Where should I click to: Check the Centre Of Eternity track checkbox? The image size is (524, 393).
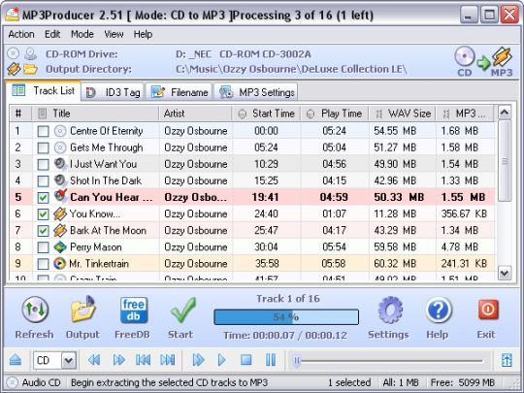coord(43,131)
